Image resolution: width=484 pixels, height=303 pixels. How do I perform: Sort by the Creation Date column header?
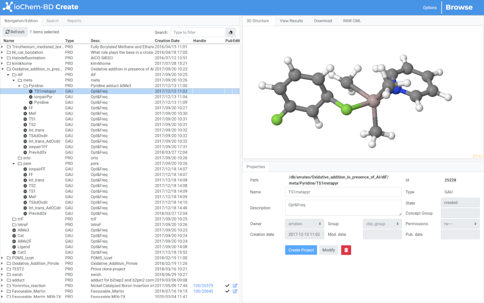167,41
